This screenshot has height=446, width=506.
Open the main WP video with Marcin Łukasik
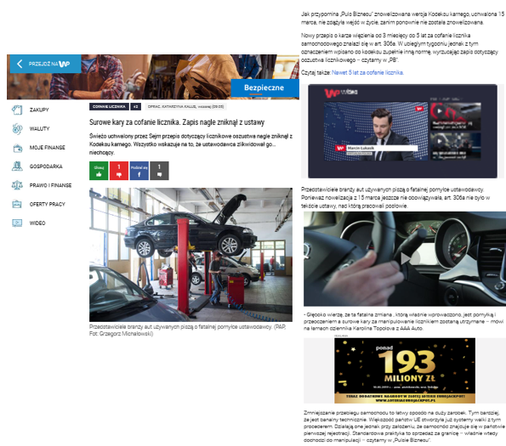click(x=376, y=131)
